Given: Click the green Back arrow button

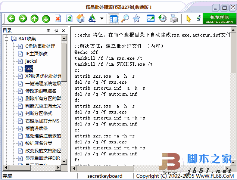Looking at the screenshot, I should [x=11, y=19].
